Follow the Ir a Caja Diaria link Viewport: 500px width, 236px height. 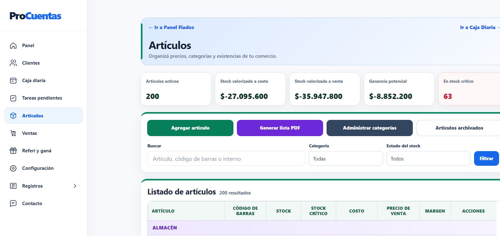tap(480, 27)
